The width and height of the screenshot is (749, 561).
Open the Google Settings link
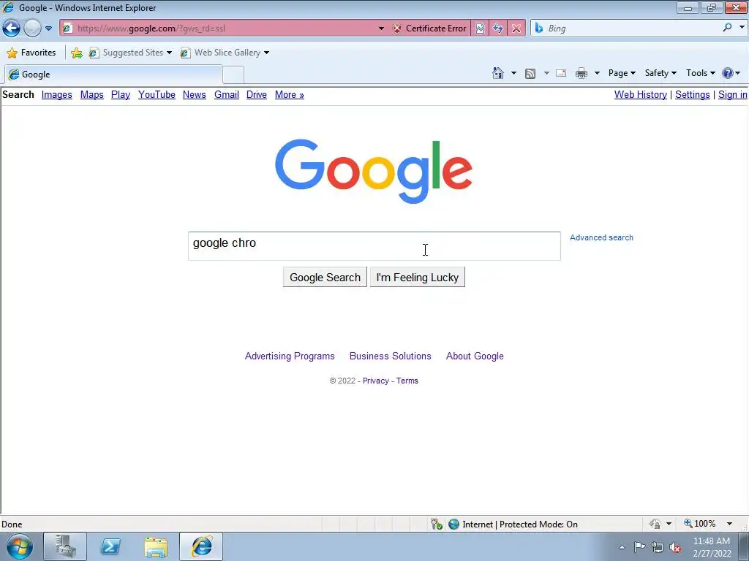[x=692, y=94]
